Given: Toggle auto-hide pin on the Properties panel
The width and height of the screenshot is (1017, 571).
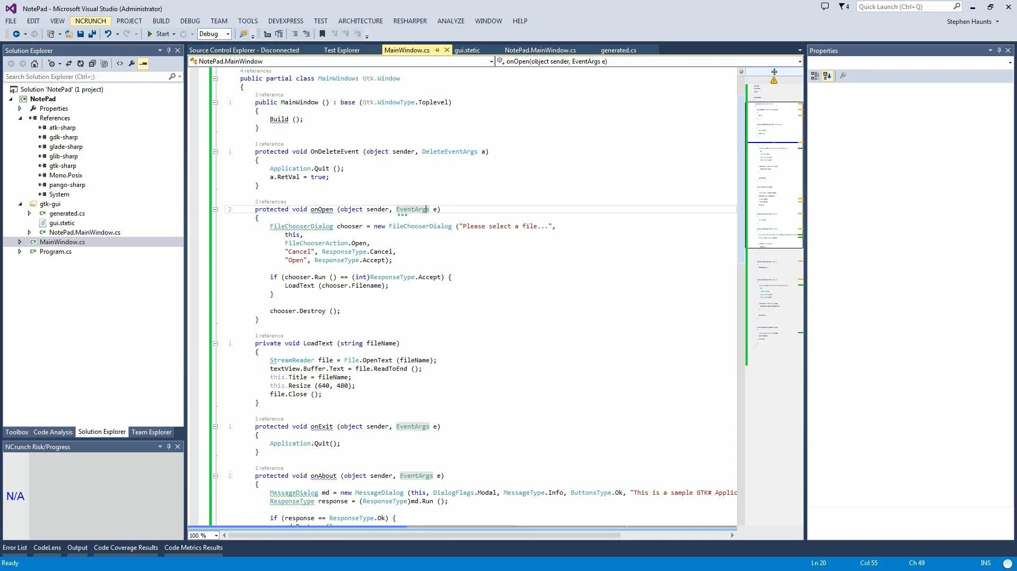Looking at the screenshot, I should point(999,50).
